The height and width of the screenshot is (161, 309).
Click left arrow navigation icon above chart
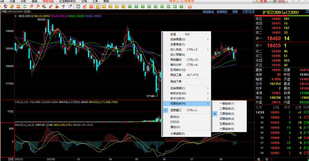click(x=245, y=11)
